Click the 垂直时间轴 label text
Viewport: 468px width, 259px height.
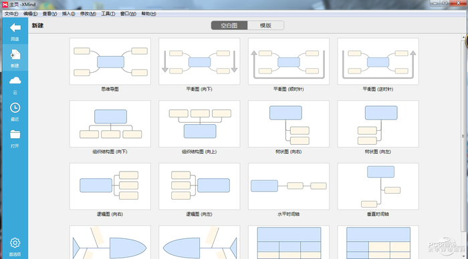378,214
